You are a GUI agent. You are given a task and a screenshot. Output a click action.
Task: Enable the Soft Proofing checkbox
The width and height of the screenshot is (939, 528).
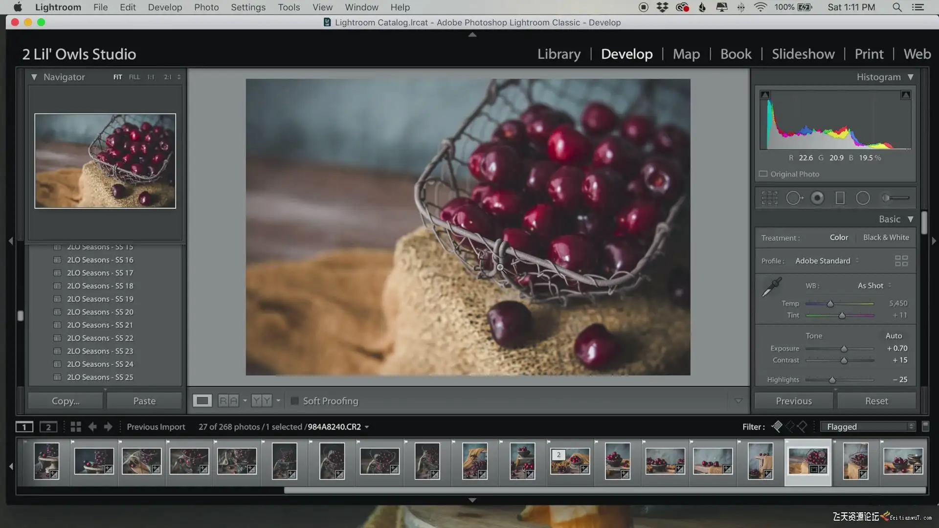[294, 401]
